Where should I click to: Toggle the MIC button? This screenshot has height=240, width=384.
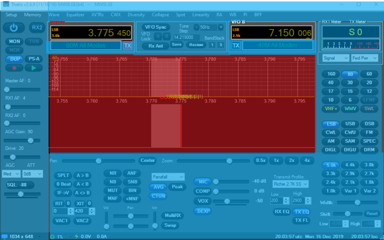click(203, 182)
